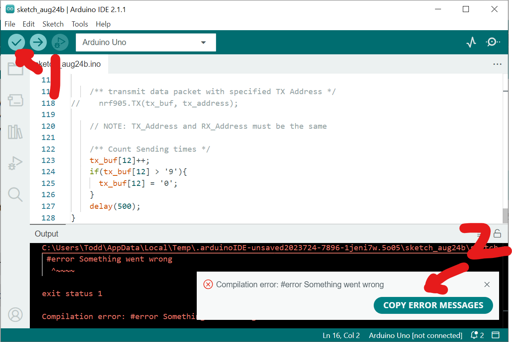The image size is (512, 342).
Task: Open the Boards Manager sidebar icon
Action: [15, 100]
